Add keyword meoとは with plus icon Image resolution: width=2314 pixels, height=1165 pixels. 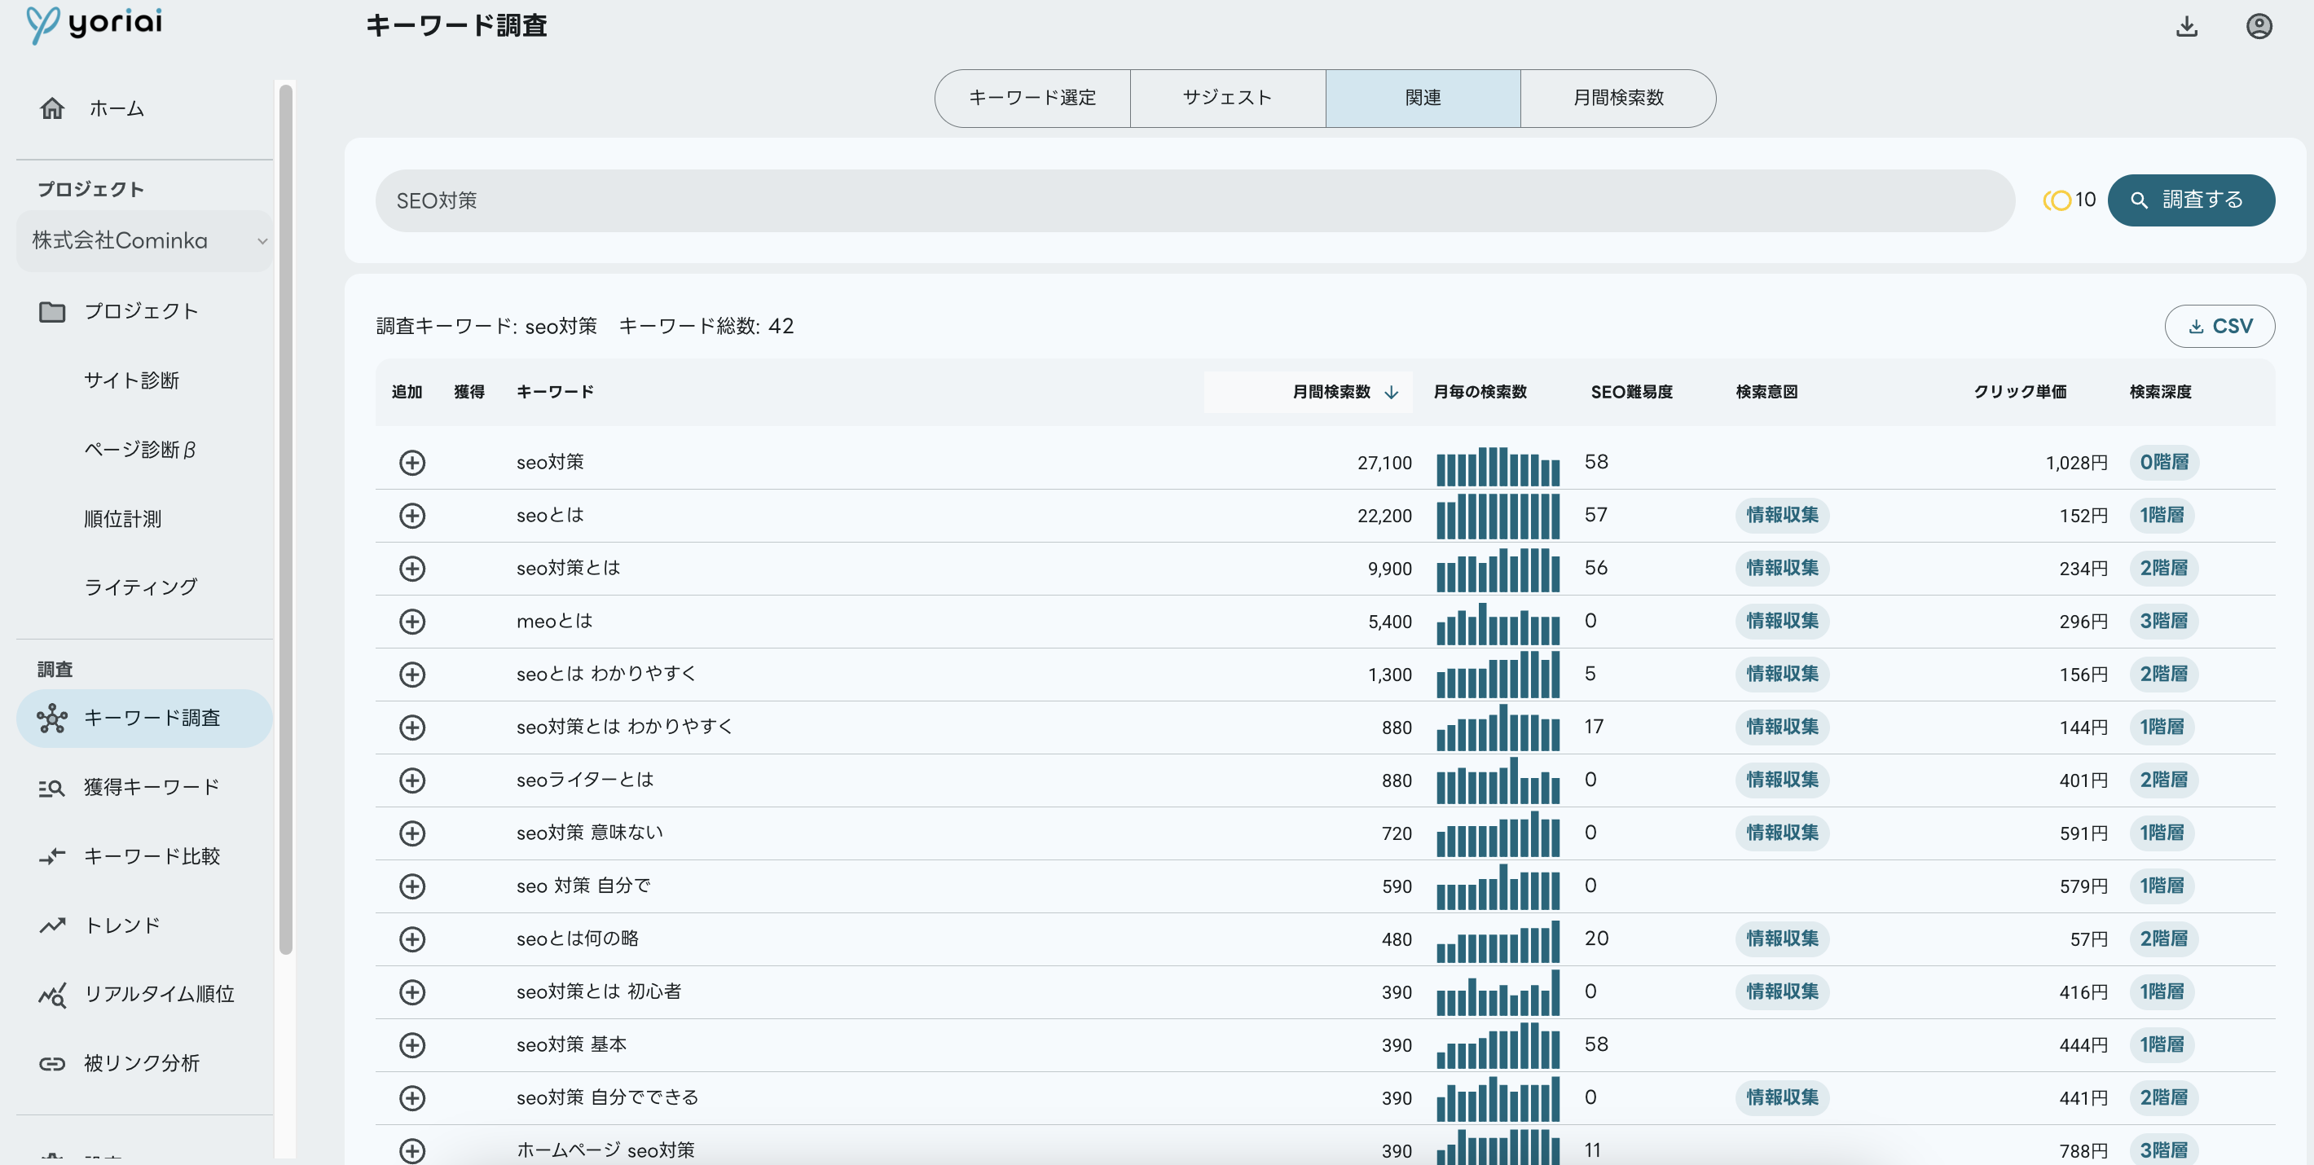click(411, 622)
